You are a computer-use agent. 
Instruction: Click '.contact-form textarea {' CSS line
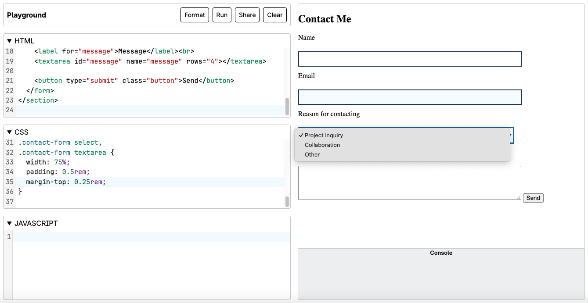[x=66, y=153]
